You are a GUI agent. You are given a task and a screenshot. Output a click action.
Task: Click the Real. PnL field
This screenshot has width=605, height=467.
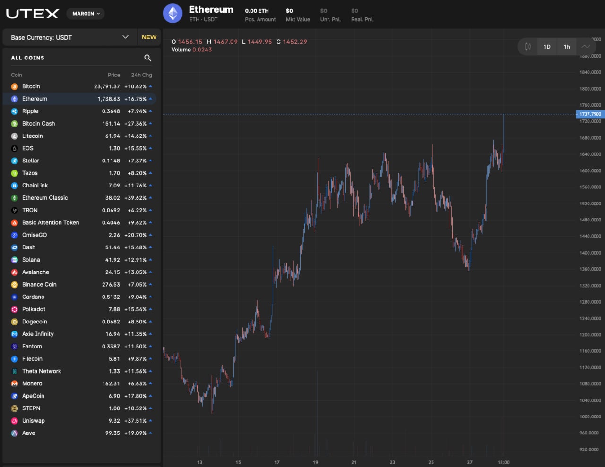[363, 15]
